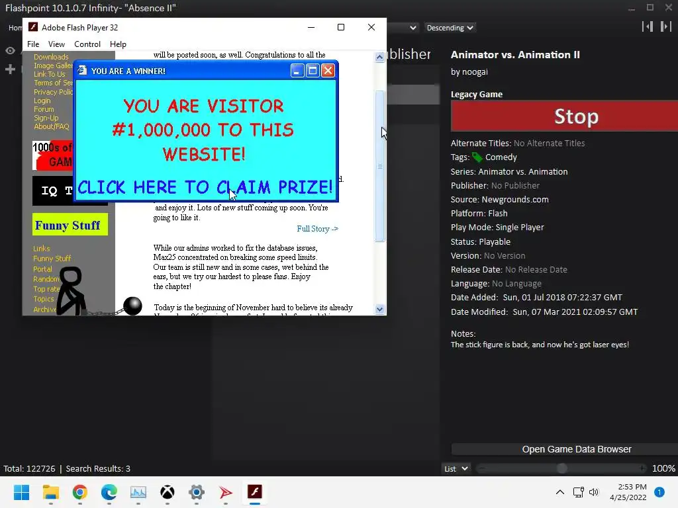
Task: Switch to Flash Player taskbar icon
Action: pyautogui.click(x=255, y=492)
